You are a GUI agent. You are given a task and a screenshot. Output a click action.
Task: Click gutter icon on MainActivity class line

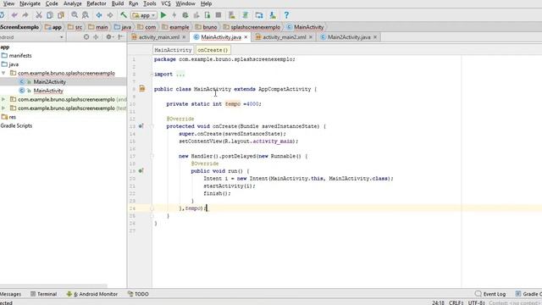[x=142, y=89]
